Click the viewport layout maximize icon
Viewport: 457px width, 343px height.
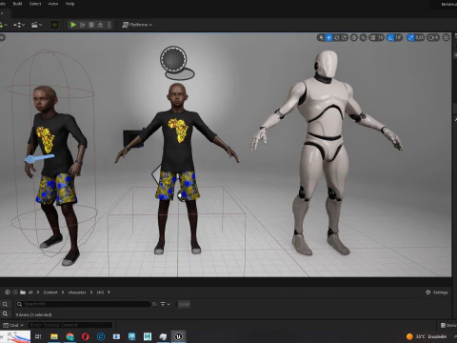tap(446, 38)
